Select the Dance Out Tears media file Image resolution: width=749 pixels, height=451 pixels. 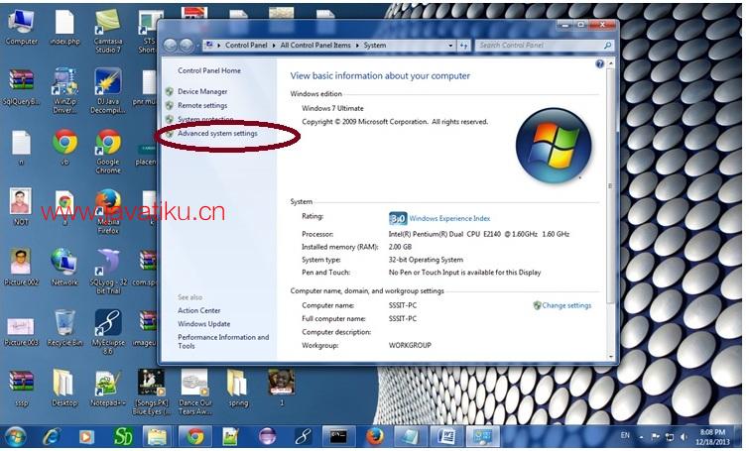click(194, 393)
